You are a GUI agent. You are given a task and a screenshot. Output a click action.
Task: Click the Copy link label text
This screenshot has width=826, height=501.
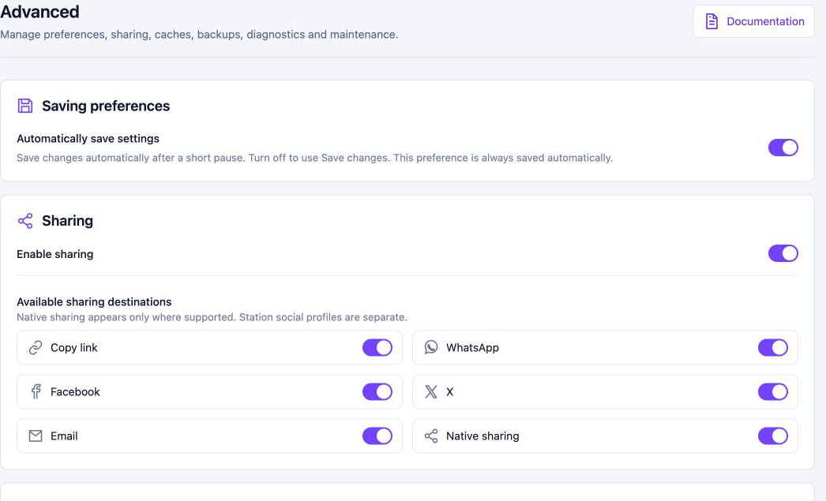73,347
